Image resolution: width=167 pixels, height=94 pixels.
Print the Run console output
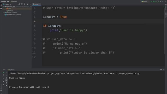tap(6, 83)
